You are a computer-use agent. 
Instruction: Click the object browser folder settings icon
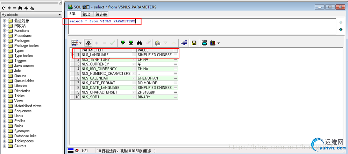click(32, 8)
